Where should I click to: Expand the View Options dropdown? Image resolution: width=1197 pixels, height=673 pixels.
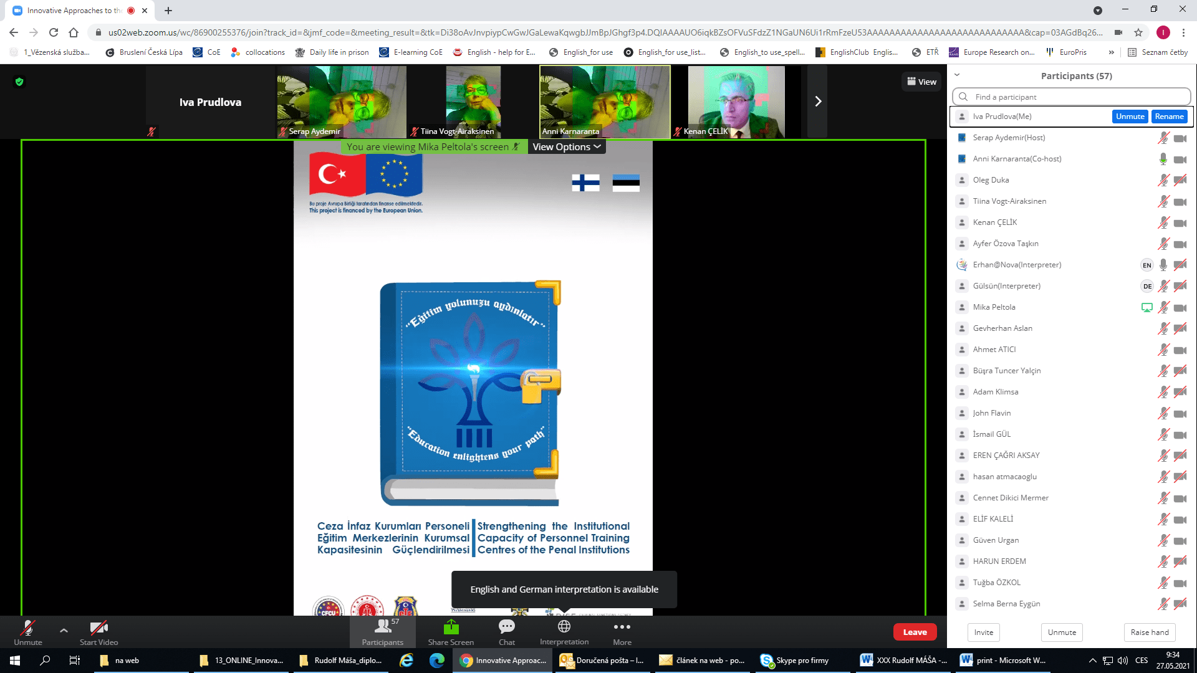[x=566, y=147]
